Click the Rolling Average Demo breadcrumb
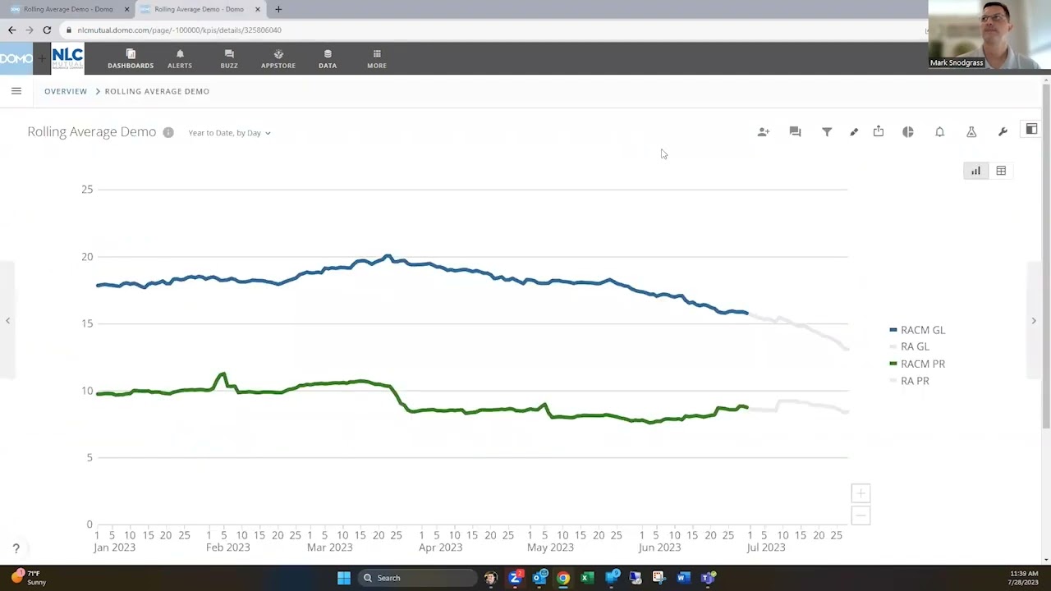Image resolution: width=1051 pixels, height=591 pixels. point(157,91)
